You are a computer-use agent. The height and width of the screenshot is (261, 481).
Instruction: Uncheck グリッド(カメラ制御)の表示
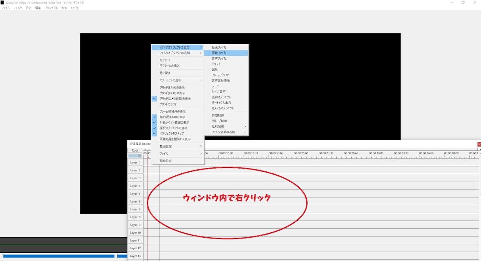(177, 99)
